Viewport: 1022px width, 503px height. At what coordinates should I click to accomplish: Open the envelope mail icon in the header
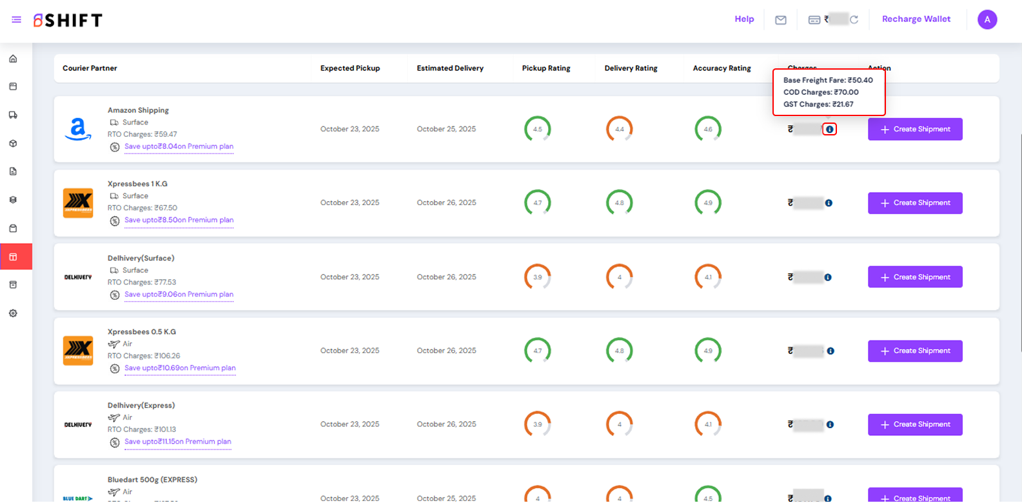click(780, 20)
